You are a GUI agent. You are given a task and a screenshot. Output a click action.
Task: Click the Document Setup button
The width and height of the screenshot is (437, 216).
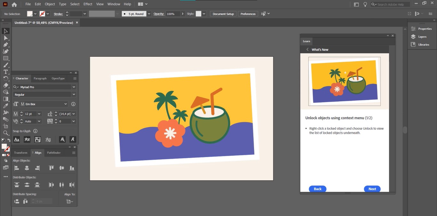(223, 14)
